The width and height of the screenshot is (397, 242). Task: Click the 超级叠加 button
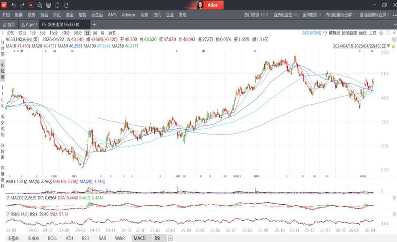click(x=349, y=33)
